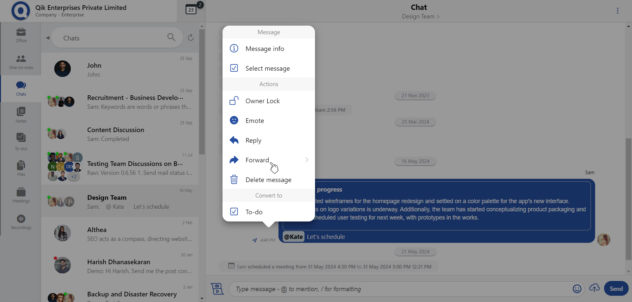Open the Harish Dhanasekaran chat
This screenshot has height=302, width=632.
tap(120, 265)
